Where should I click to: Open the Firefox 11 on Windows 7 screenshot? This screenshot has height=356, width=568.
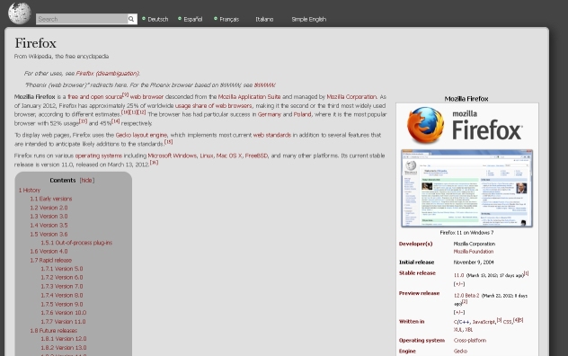click(466, 189)
